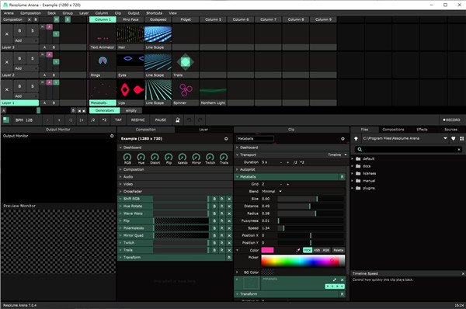
Task: Remove the Shift RGB effect
Action: pos(229,199)
